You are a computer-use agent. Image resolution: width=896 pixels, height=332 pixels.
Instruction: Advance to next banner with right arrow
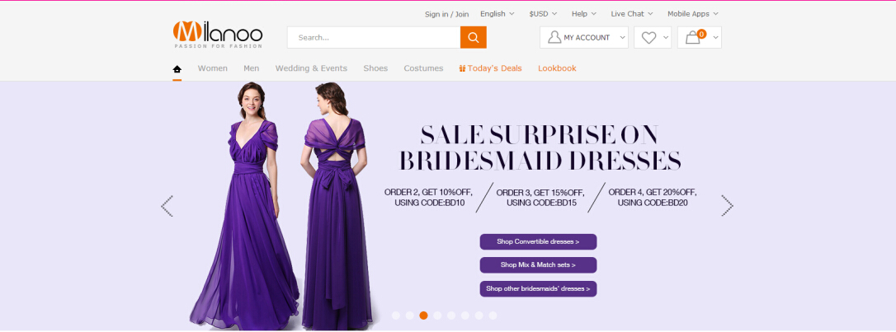(x=727, y=206)
